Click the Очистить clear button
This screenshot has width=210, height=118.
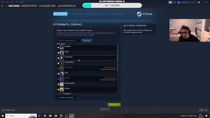[87, 40]
